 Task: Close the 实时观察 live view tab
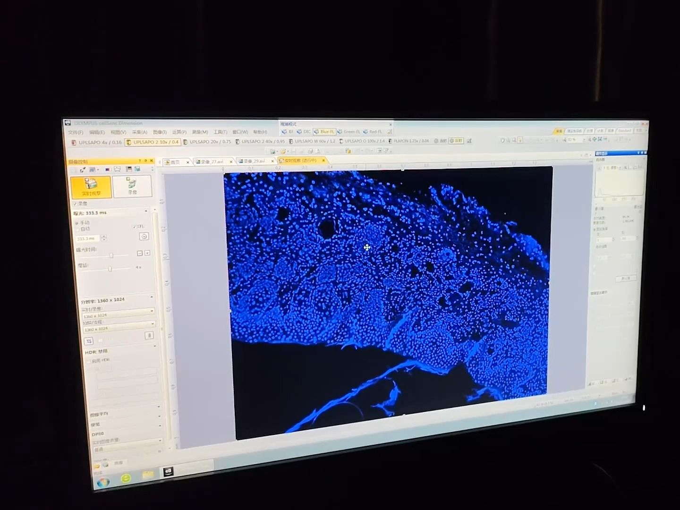coord(323,161)
